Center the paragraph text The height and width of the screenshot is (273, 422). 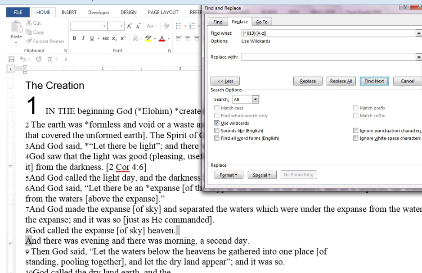(x=188, y=38)
